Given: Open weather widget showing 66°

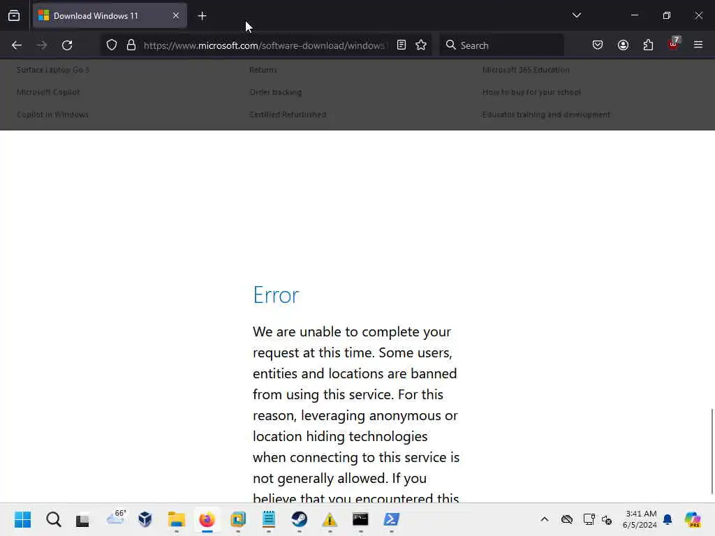Looking at the screenshot, I should [116, 519].
